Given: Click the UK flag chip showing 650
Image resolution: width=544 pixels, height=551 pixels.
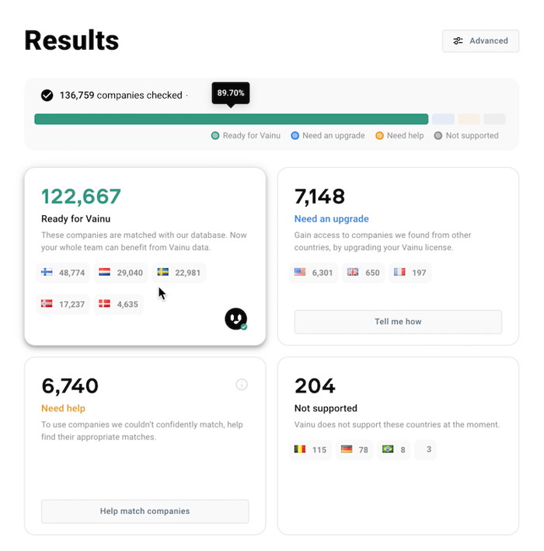Looking at the screenshot, I should pyautogui.click(x=363, y=273).
